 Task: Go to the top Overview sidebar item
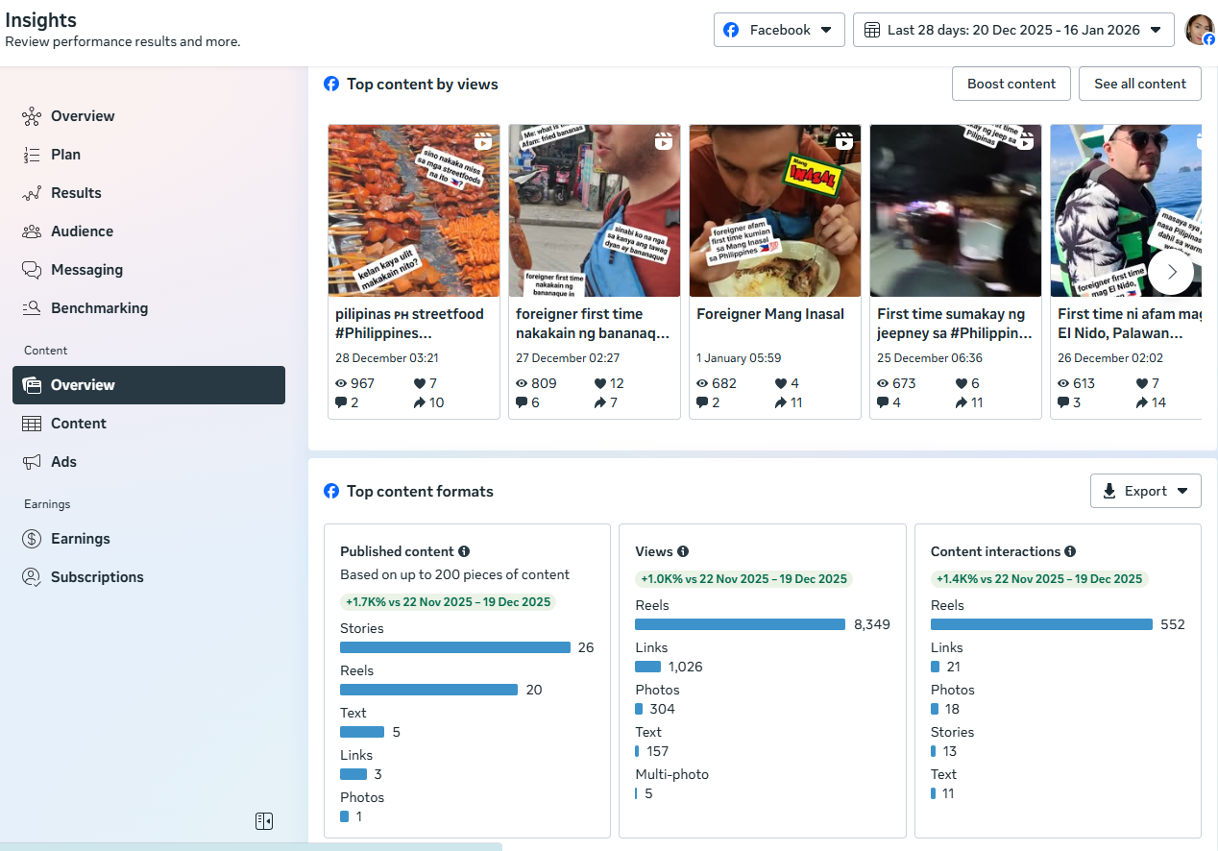[149, 116]
